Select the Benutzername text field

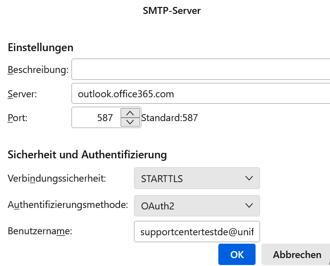[197, 232]
